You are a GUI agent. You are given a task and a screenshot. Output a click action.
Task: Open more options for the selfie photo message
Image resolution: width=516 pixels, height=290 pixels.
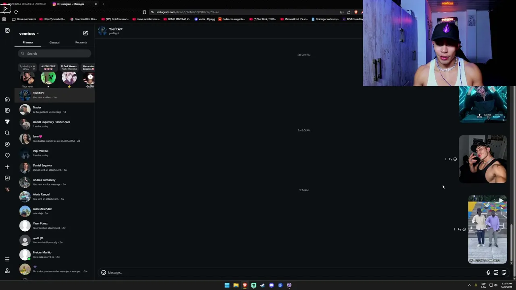pos(445,159)
